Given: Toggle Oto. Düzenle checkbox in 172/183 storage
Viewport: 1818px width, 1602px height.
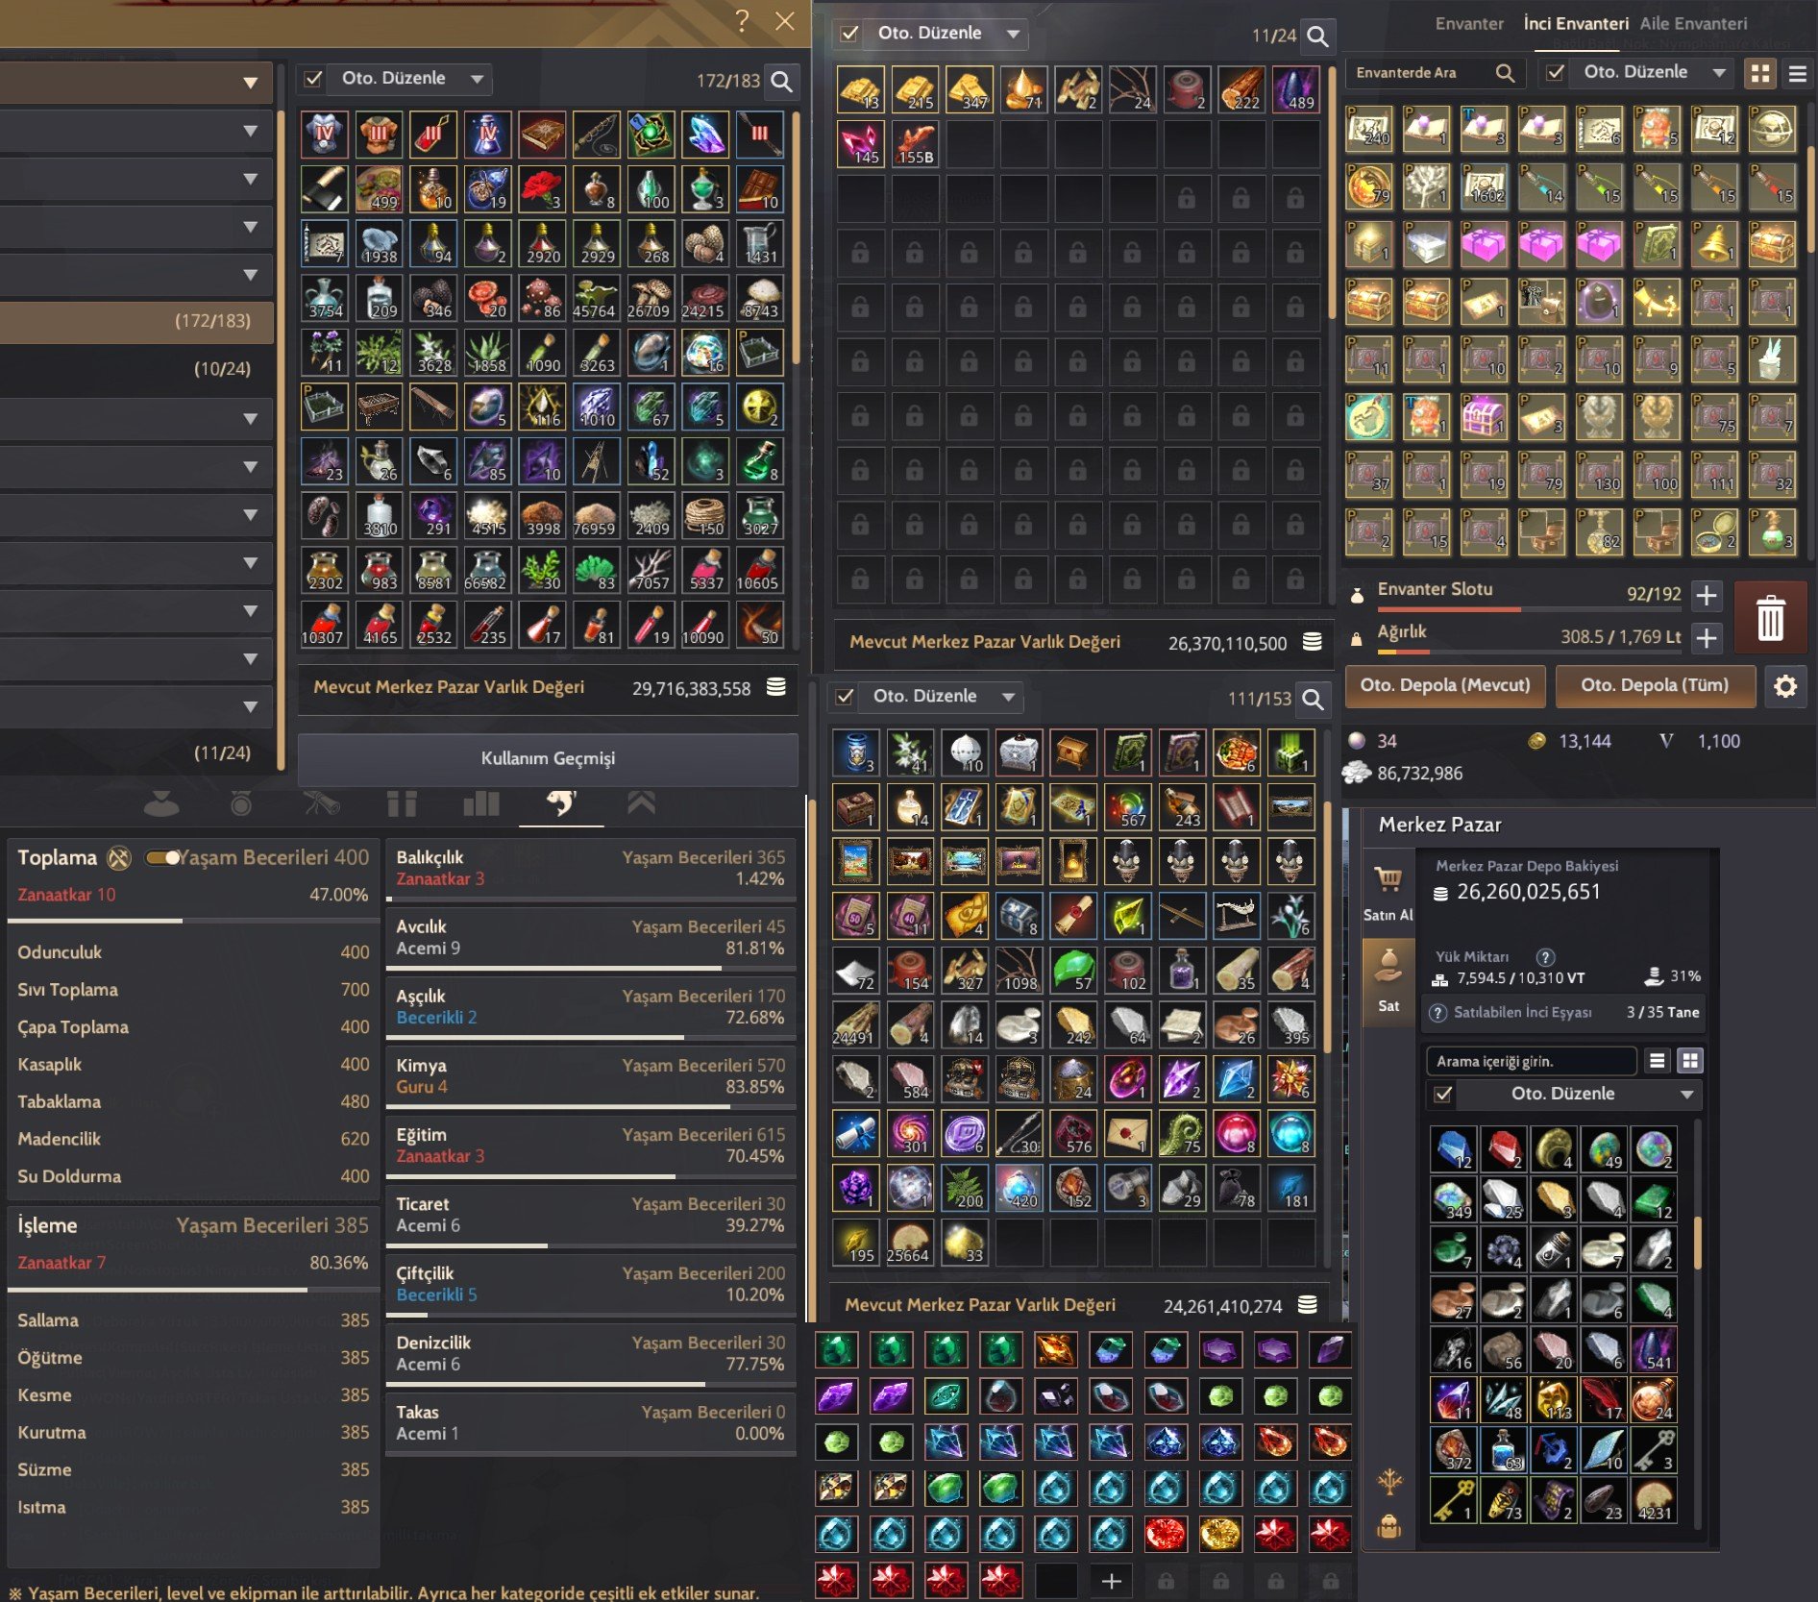Looking at the screenshot, I should tap(313, 79).
